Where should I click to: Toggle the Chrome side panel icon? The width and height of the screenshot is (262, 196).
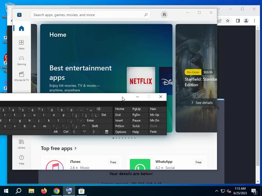238,21
